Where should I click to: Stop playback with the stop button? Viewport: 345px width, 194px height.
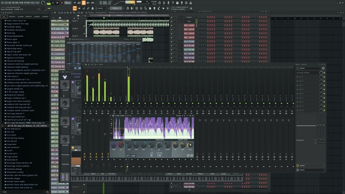tap(57, 3)
